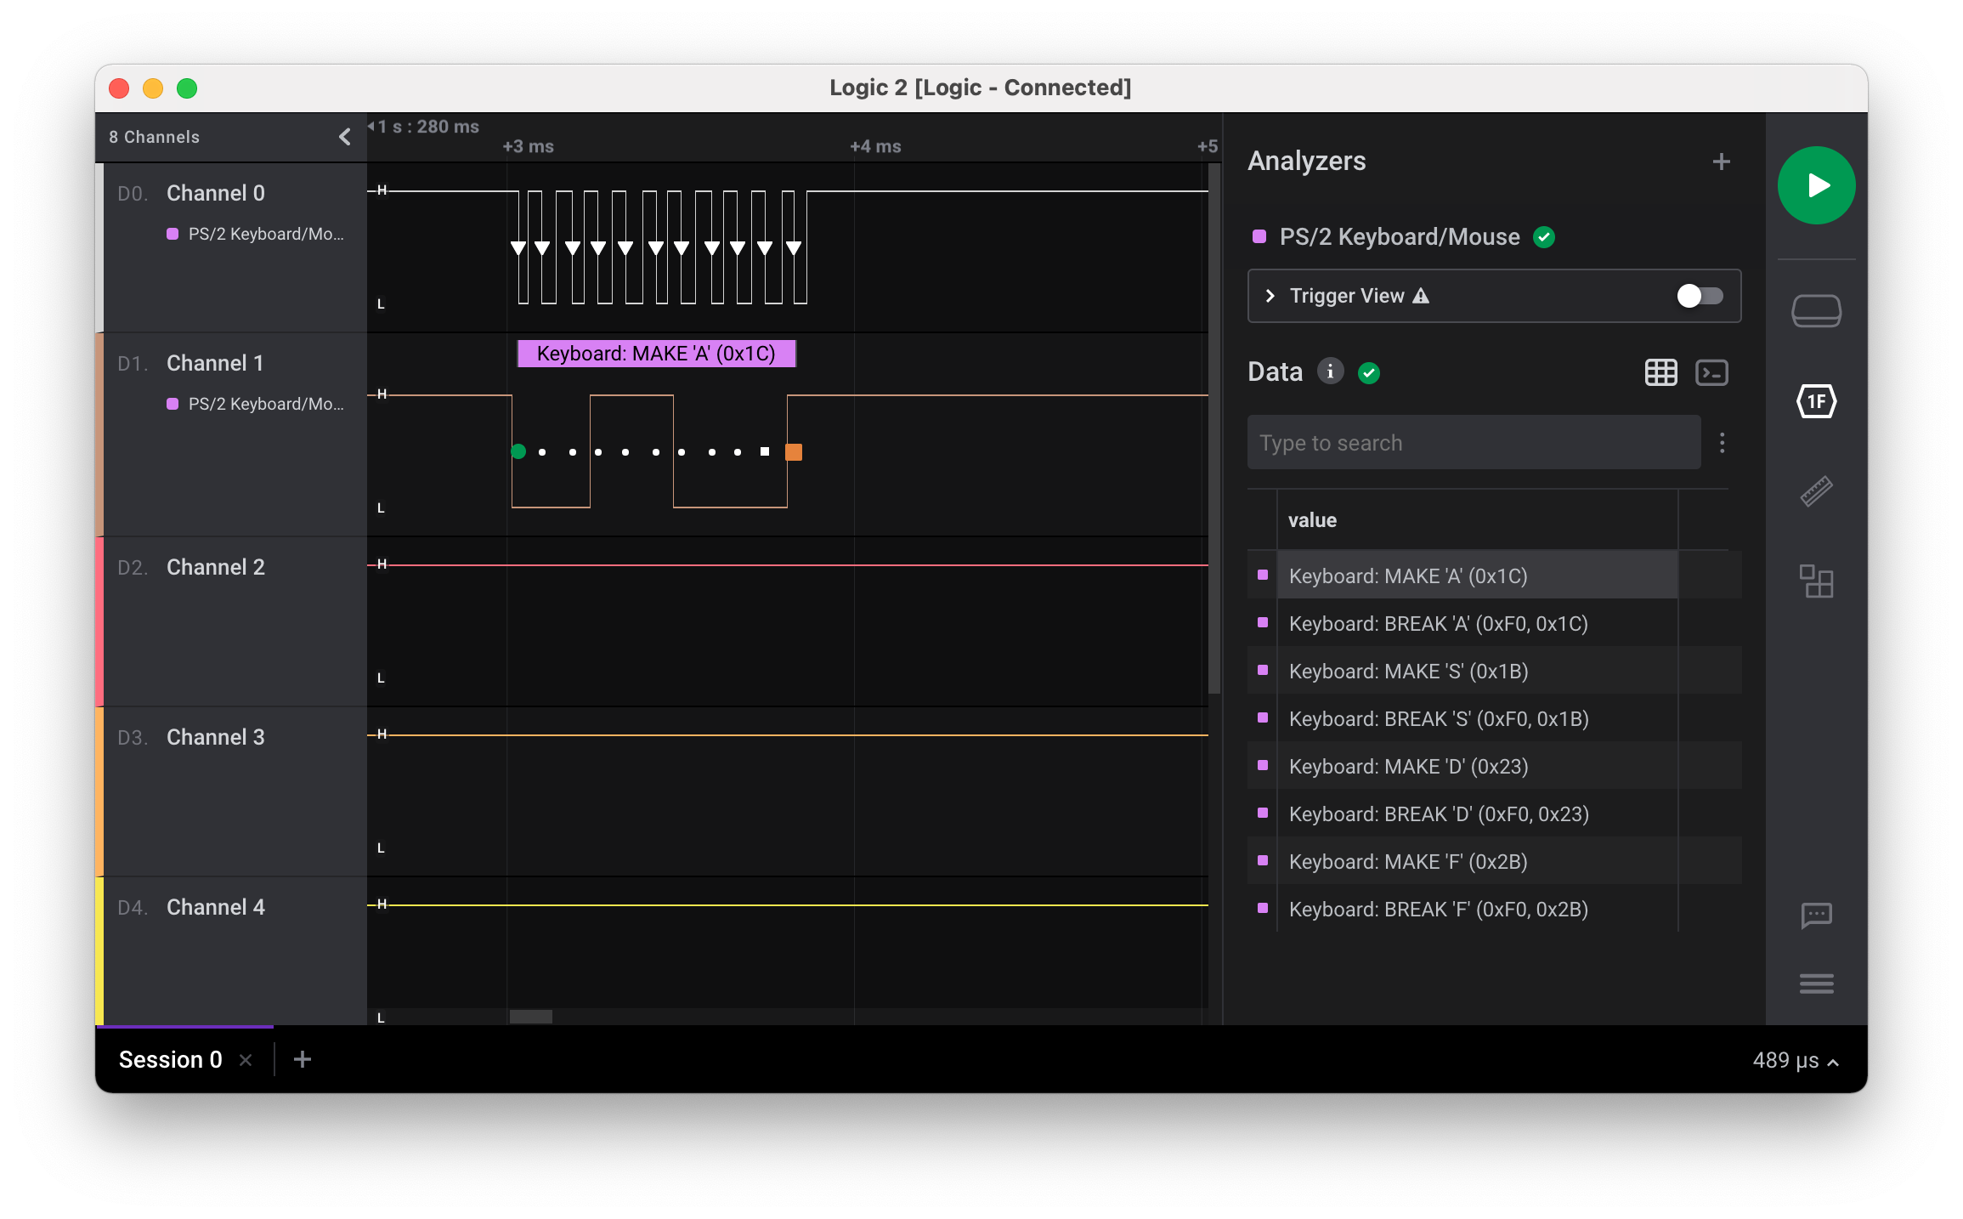
Task: Close the Session 0 tab
Action: [x=246, y=1060]
